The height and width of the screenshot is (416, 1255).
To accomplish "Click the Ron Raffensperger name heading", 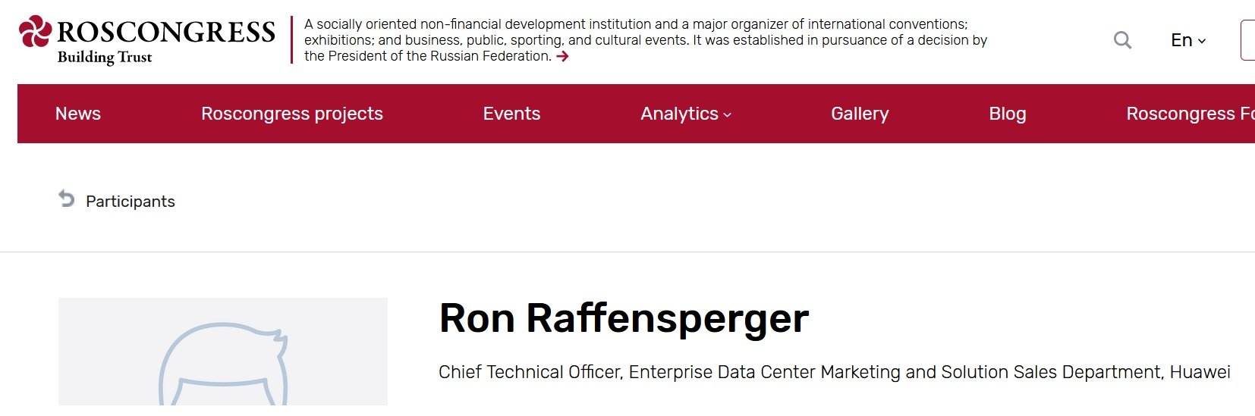I will (624, 318).
